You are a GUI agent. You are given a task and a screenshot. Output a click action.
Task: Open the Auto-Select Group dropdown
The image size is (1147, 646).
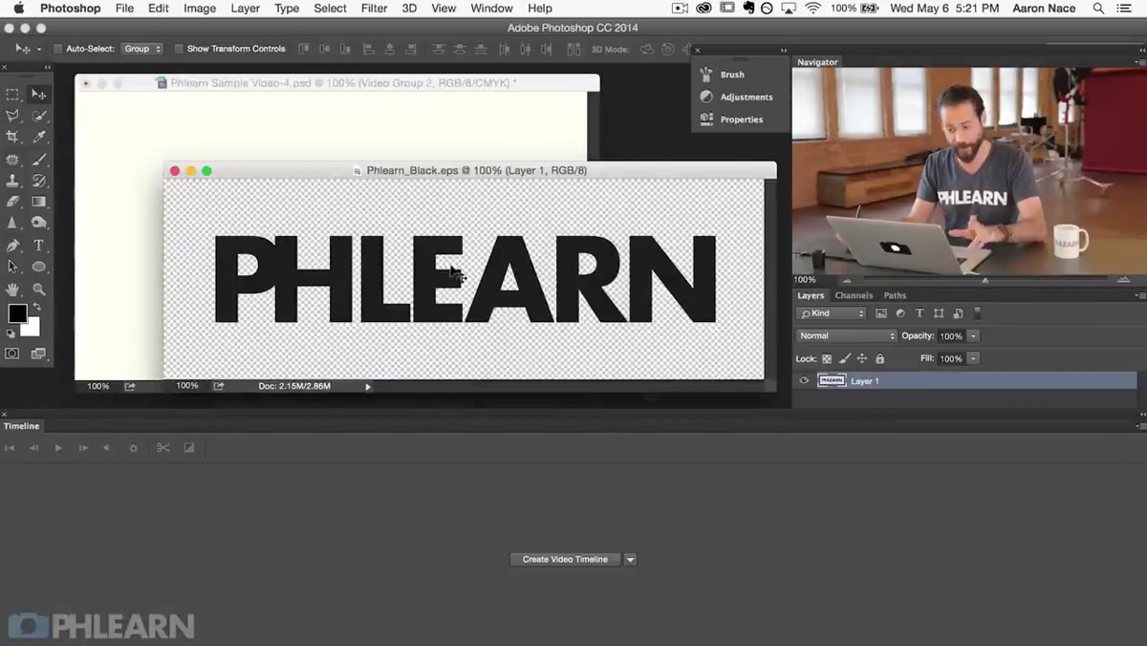tap(142, 49)
